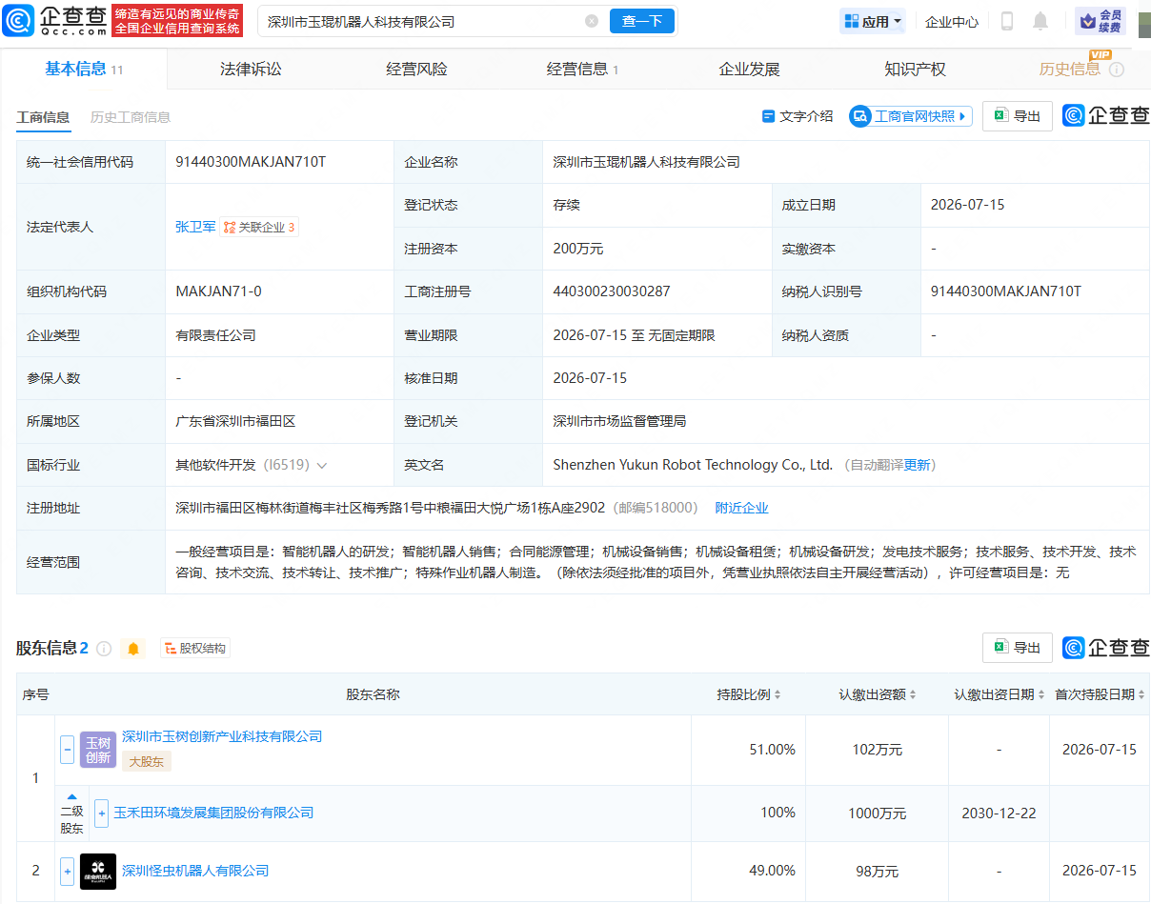The height and width of the screenshot is (904, 1151).
Task: Click the user avatar at the header's right edge
Action: click(1144, 21)
